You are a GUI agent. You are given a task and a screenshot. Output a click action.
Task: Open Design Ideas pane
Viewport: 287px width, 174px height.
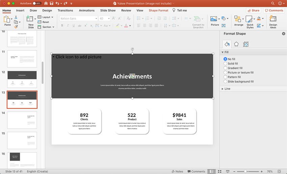coord(273,22)
